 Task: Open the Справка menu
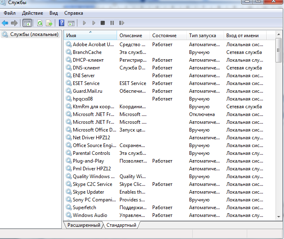pyautogui.click(x=74, y=13)
